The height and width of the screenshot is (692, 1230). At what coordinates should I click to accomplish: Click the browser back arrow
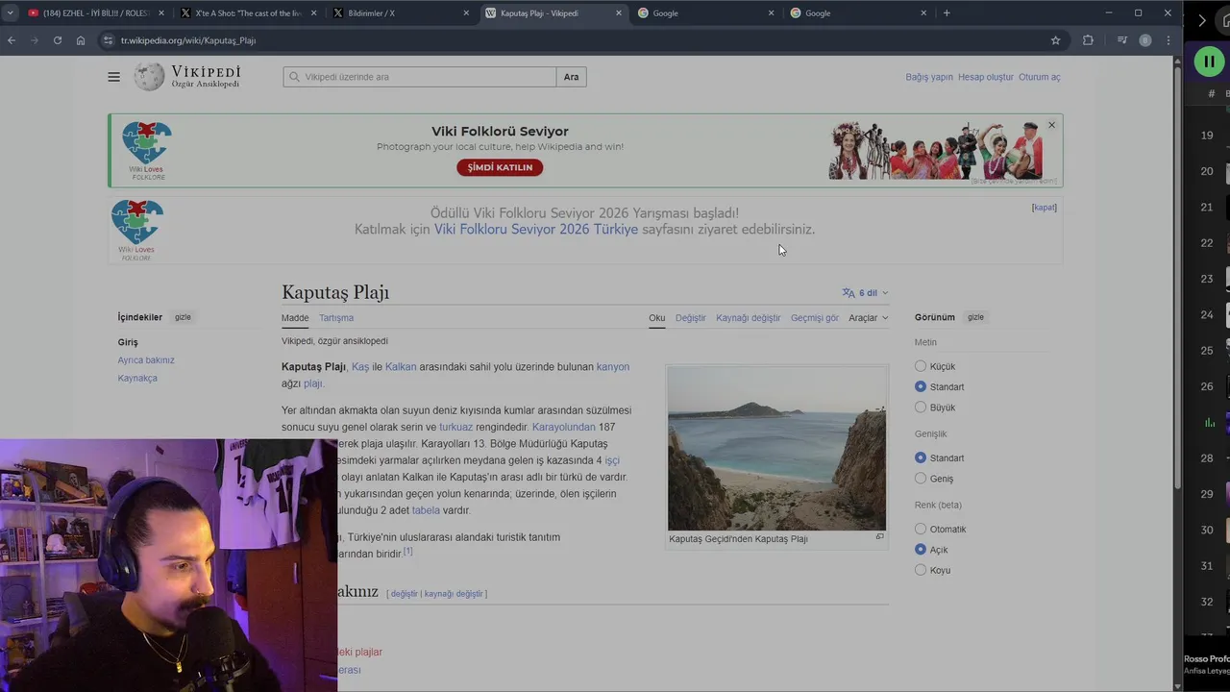tap(12, 40)
